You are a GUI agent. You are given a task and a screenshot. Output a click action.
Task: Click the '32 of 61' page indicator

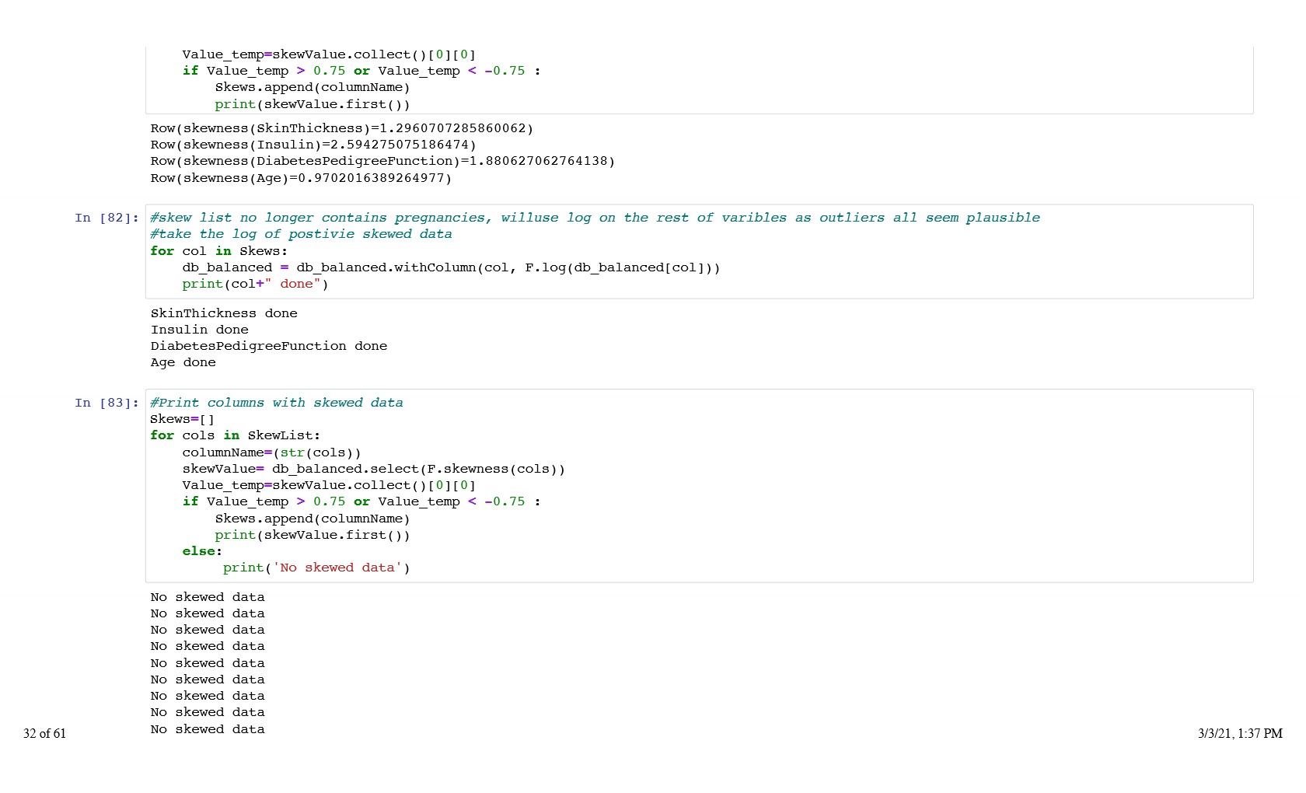click(44, 733)
